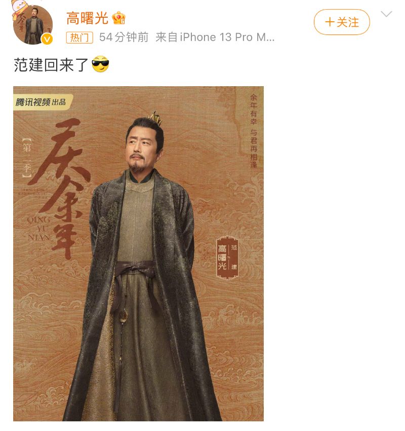Tap the 热门 hot tag
The height and width of the screenshot is (431, 405).
(79, 38)
